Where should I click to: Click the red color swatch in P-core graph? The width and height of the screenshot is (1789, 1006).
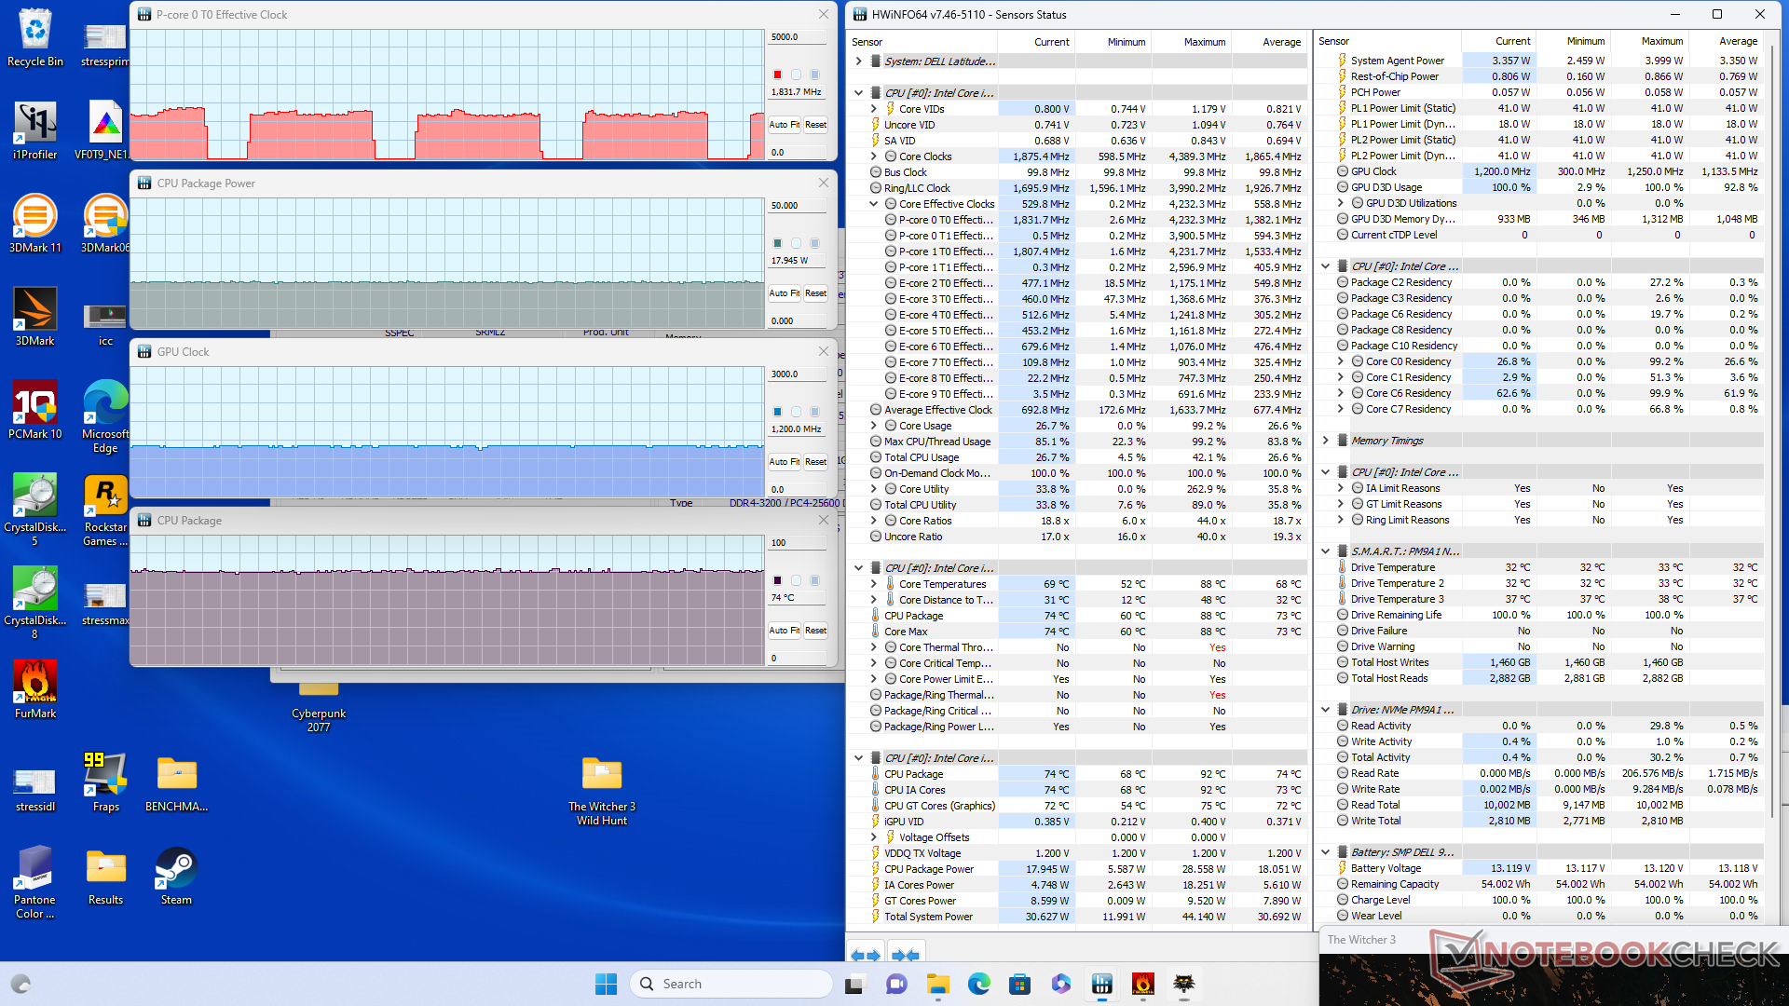[x=777, y=75]
